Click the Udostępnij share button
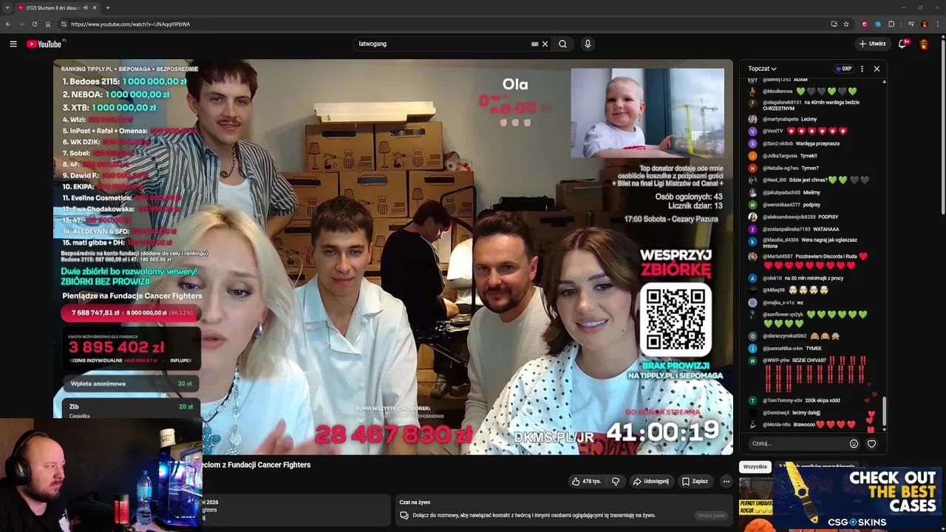The width and height of the screenshot is (946, 532). coord(650,481)
